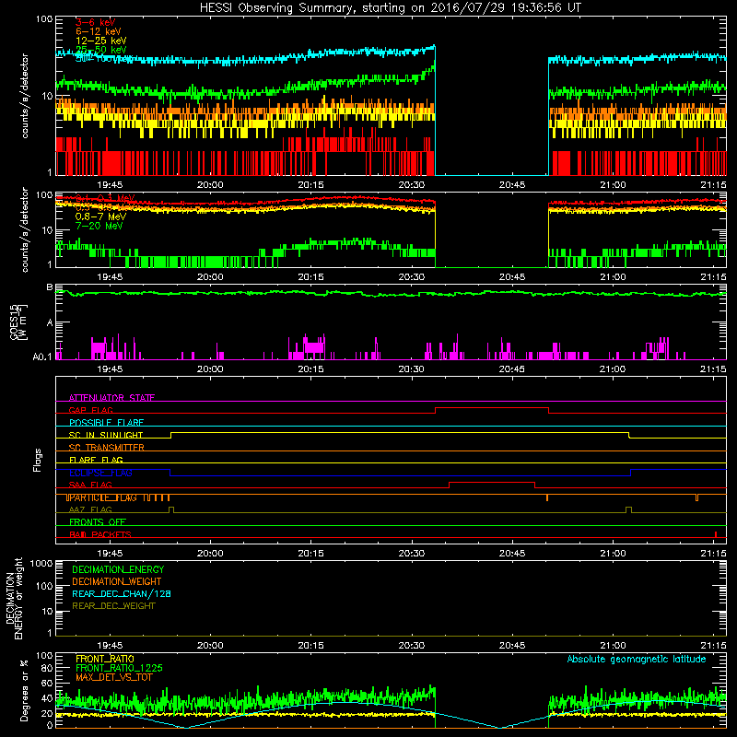This screenshot has height=737, width=737.
Task: Click the 'Absolute geomagnetic latitude' label
Action: point(637,659)
